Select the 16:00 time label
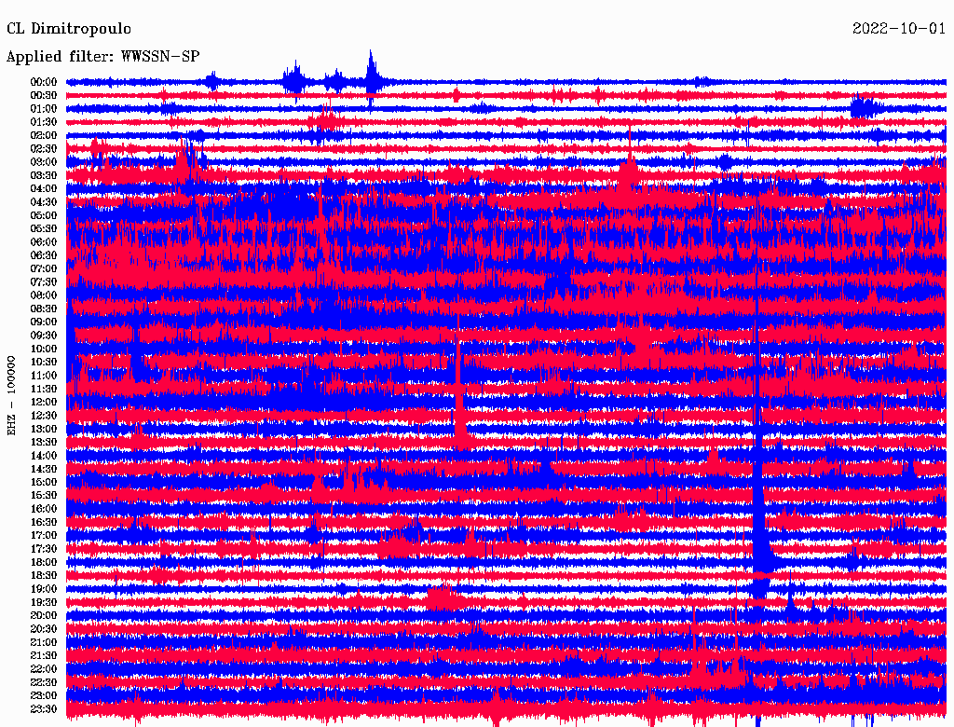Screen dimensions: 954x727 point(44,509)
